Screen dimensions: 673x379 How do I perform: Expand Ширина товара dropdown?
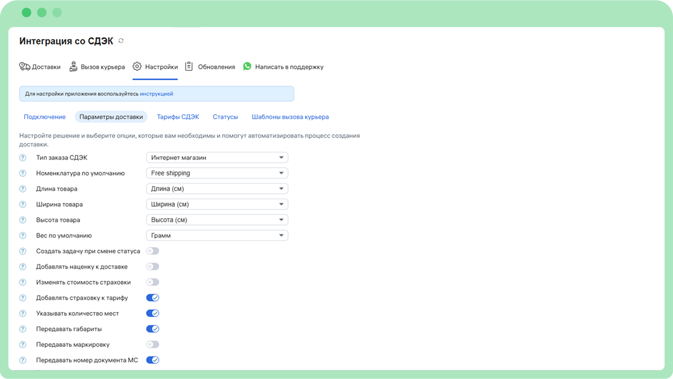(x=217, y=204)
